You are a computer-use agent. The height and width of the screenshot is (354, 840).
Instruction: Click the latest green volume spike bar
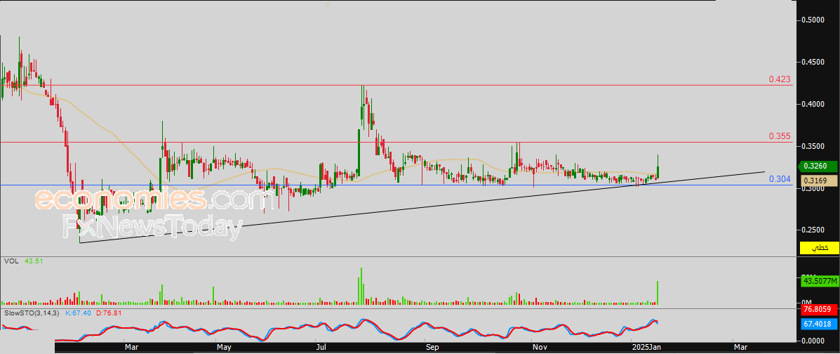[658, 293]
